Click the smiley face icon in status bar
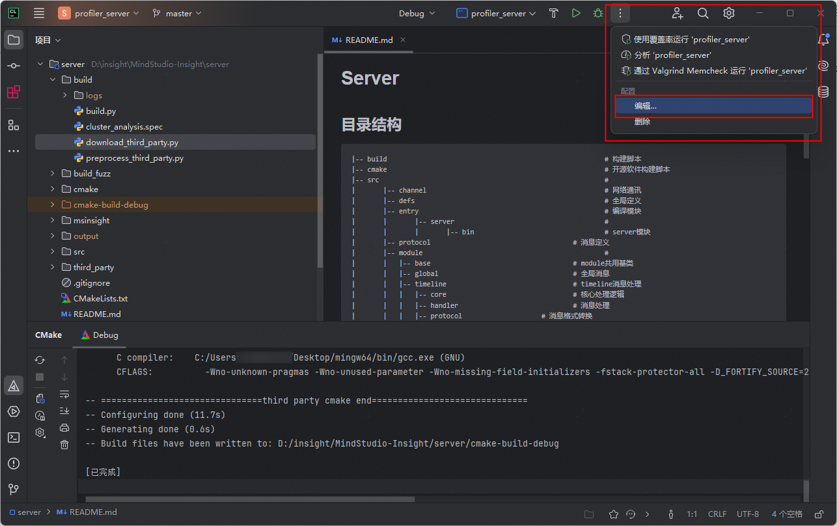837x526 pixels. (630, 514)
